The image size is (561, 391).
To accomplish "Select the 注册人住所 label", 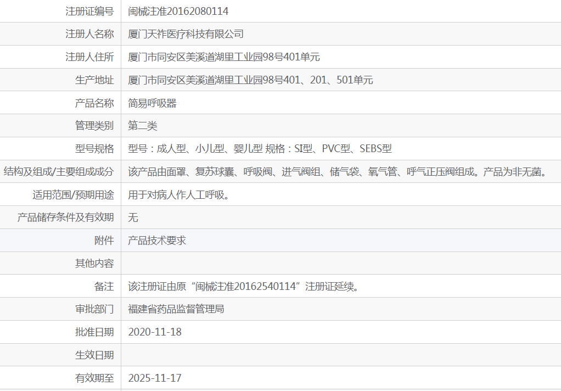I will point(89,57).
